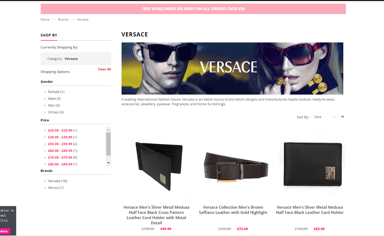
Task: Click the price list scroll-up arrow
Action: pos(108,130)
